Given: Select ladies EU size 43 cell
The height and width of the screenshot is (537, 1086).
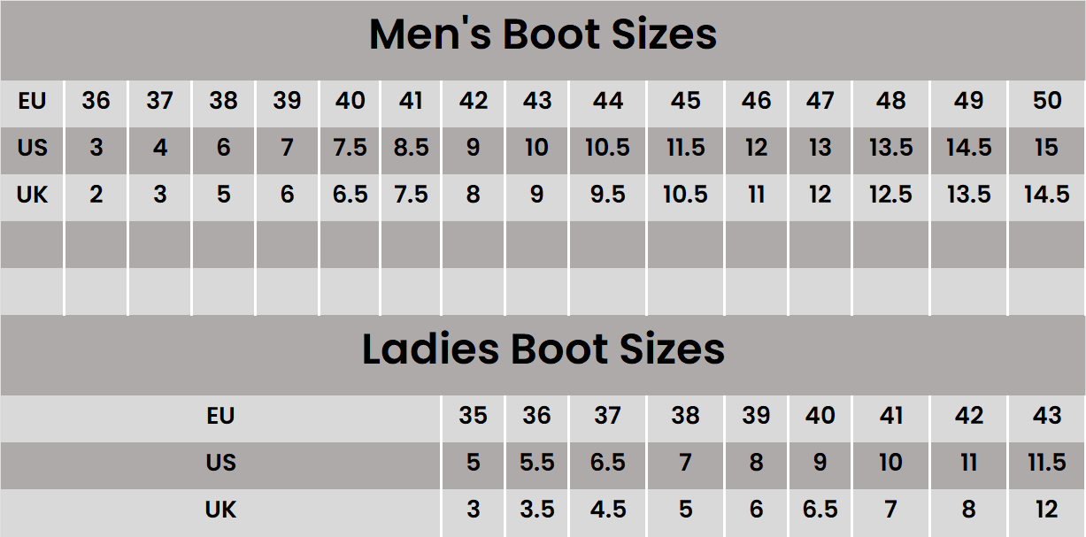Looking at the screenshot, I should click(x=1047, y=416).
